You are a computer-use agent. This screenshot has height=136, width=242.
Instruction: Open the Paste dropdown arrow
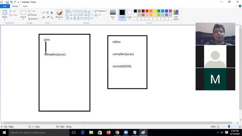coord(5,19)
